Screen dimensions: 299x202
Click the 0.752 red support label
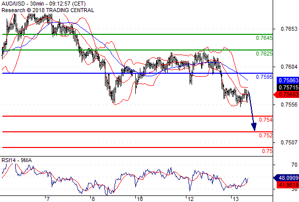[x=266, y=135]
